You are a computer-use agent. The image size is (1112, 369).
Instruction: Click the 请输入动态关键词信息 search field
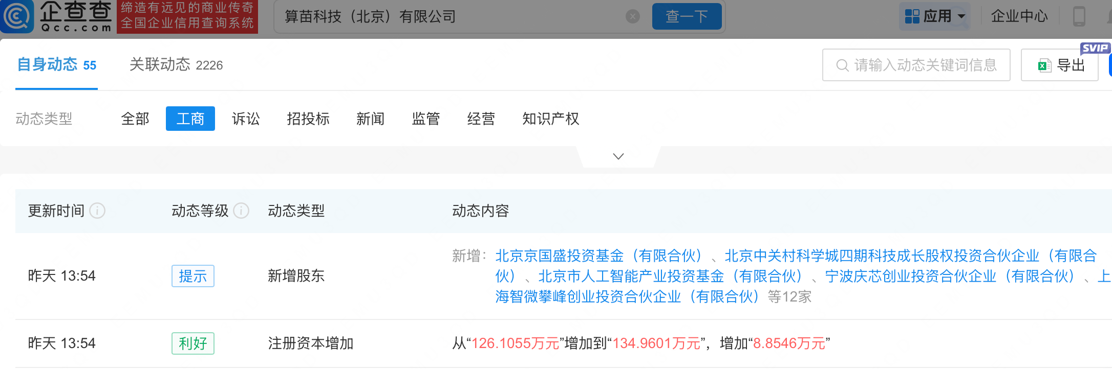click(x=916, y=65)
